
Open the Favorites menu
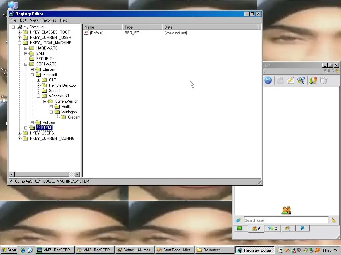[x=49, y=20]
